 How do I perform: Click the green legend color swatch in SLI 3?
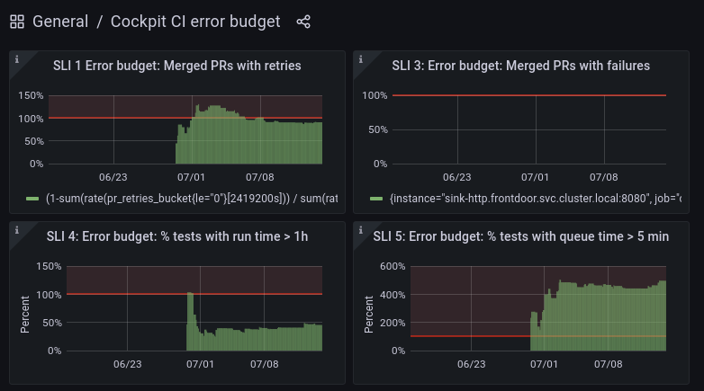click(x=376, y=199)
